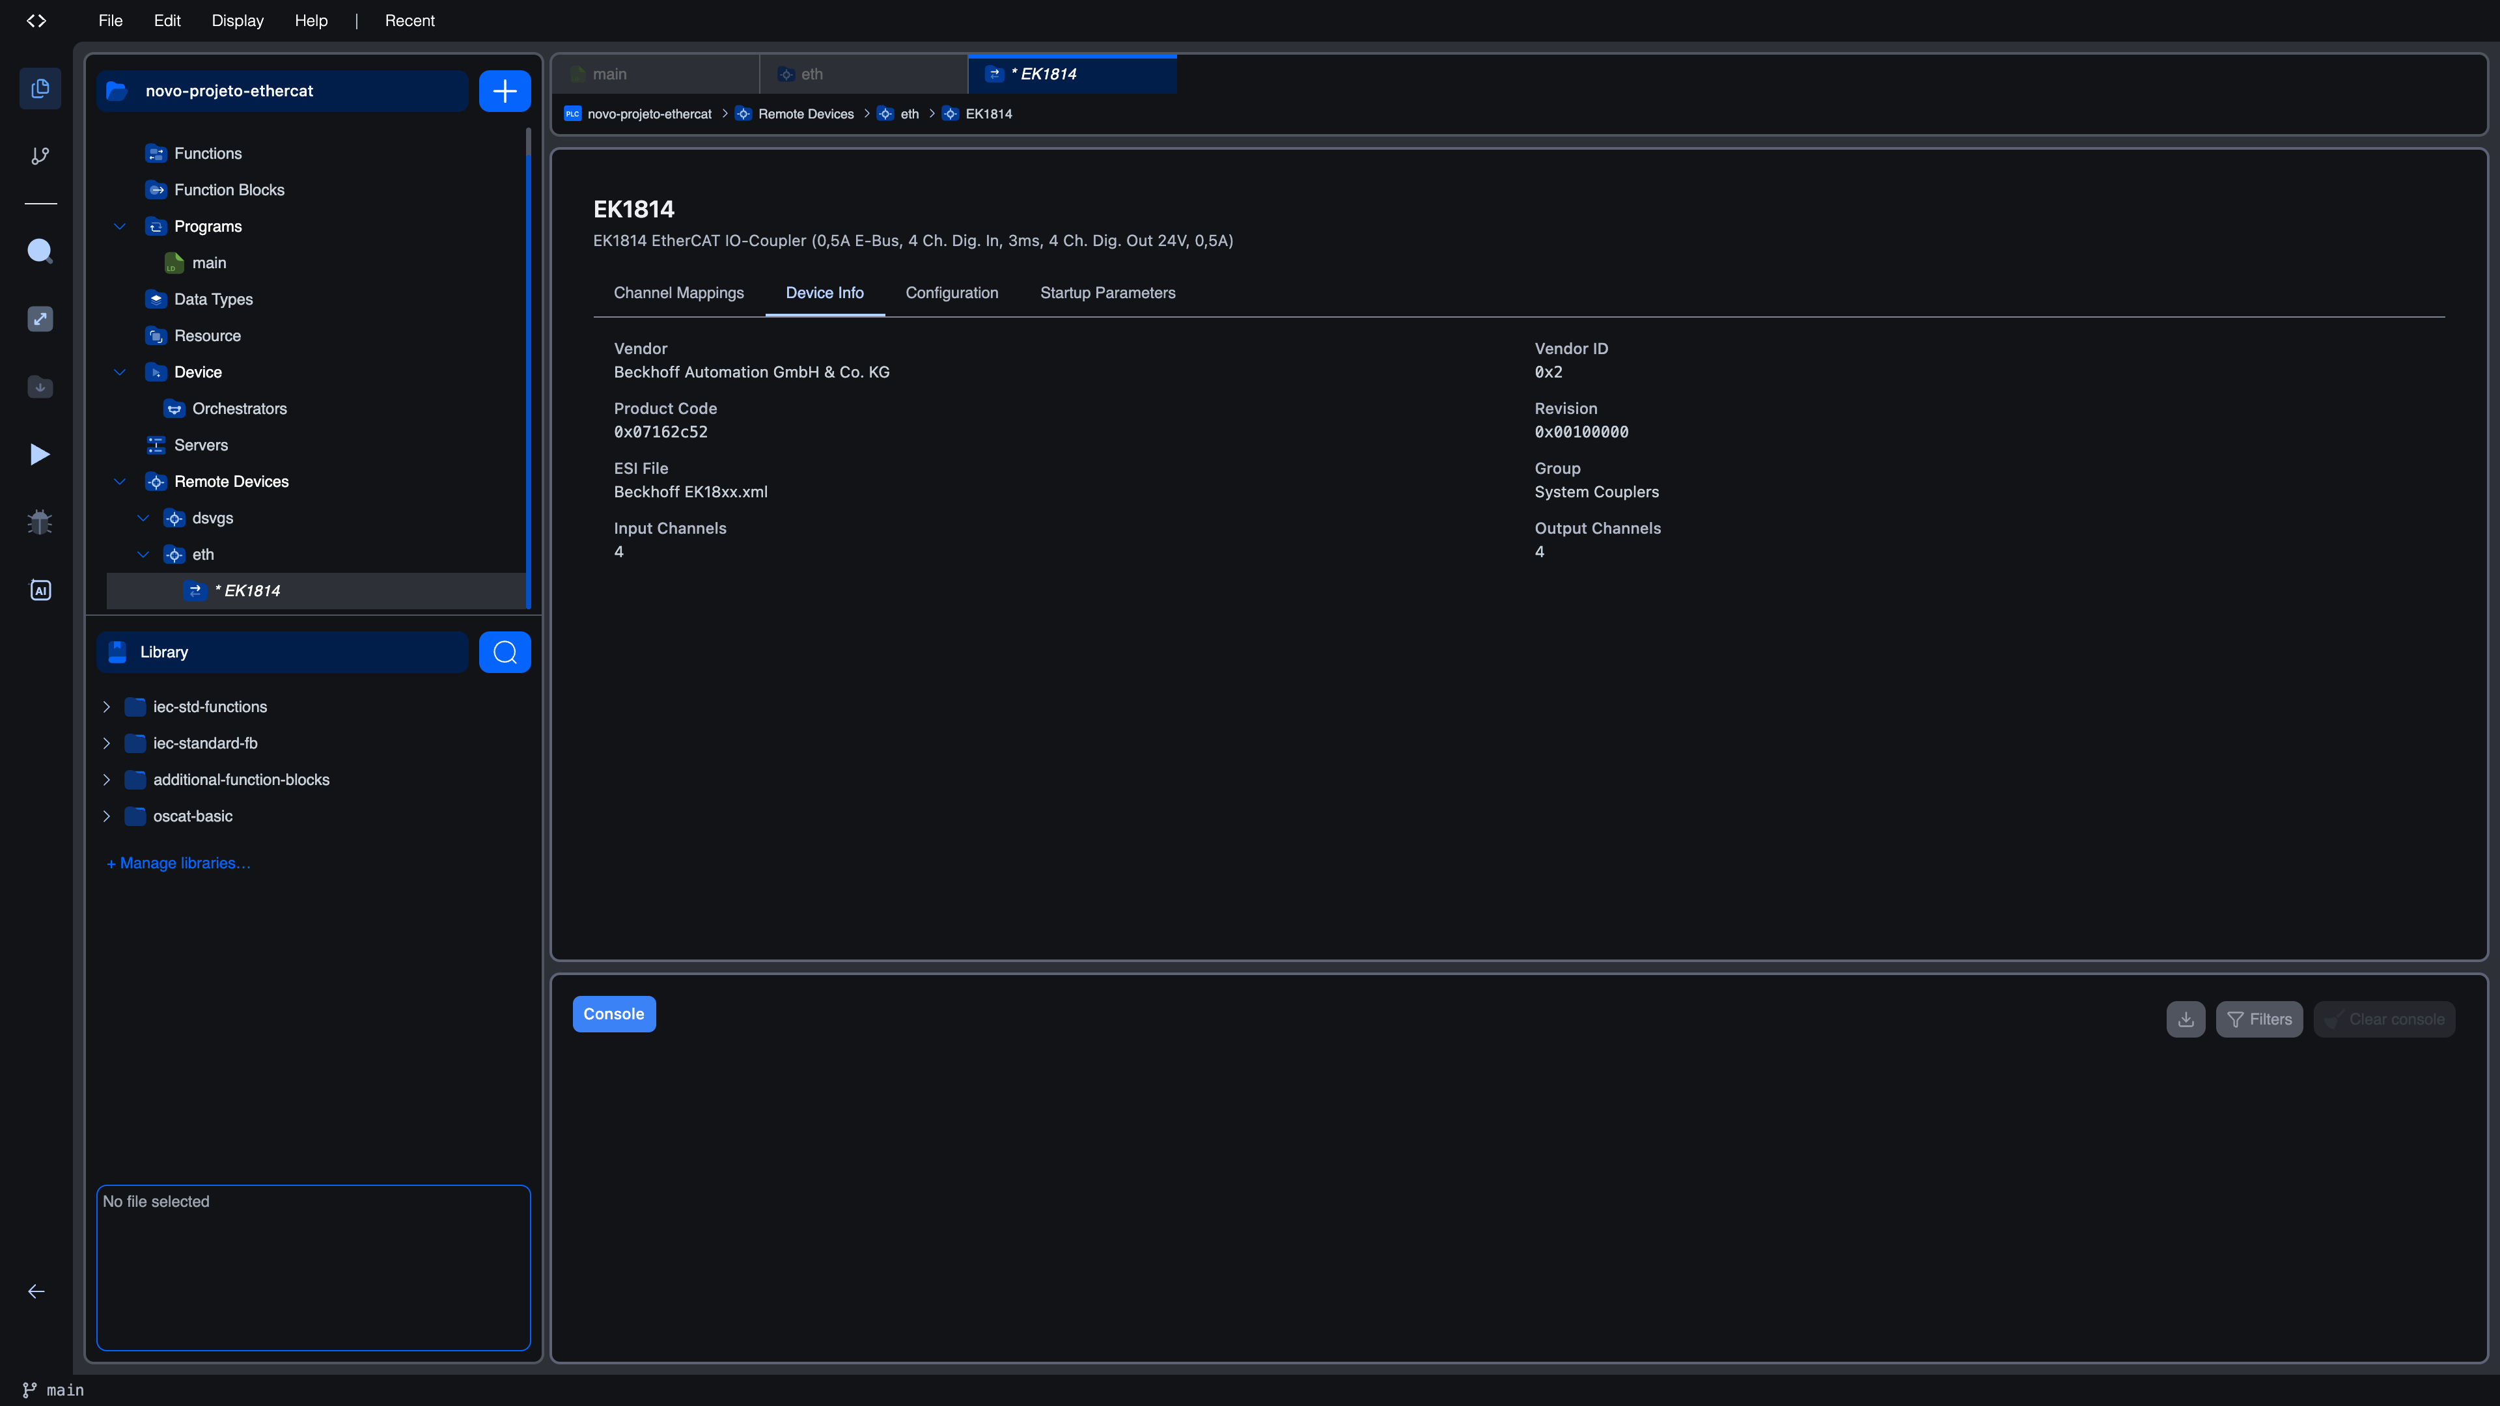The height and width of the screenshot is (1406, 2500).
Task: Click the main program file icon
Action: [174, 263]
